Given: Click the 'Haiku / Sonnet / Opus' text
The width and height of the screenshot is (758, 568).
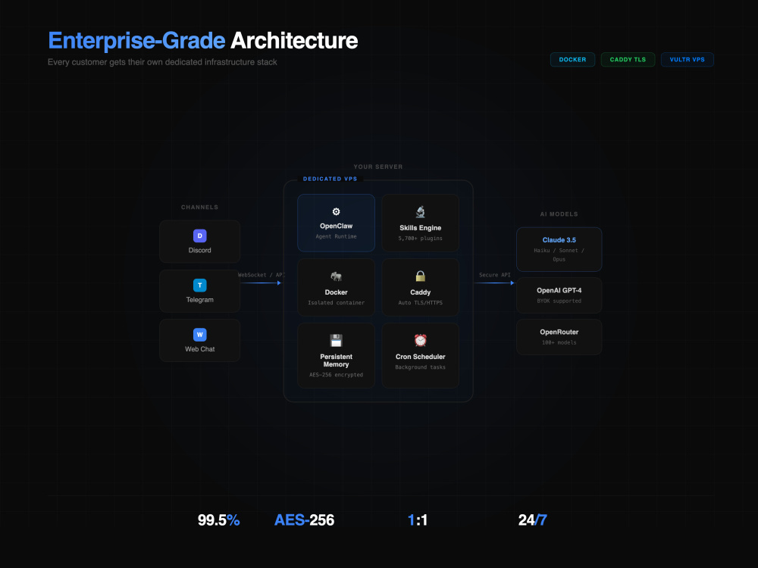Looking at the screenshot, I should 559,254.
